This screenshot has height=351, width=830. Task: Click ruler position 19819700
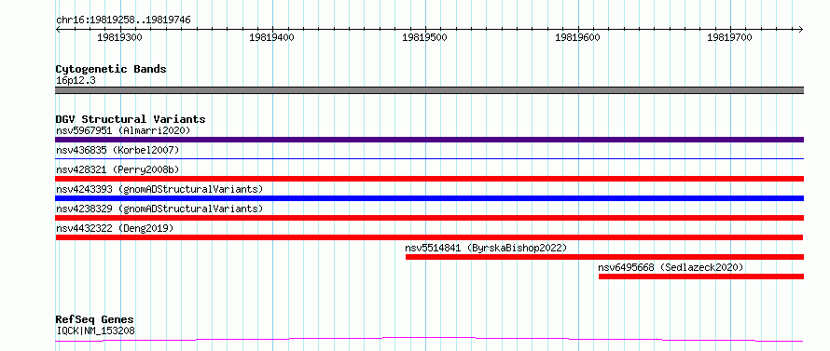coord(729,37)
